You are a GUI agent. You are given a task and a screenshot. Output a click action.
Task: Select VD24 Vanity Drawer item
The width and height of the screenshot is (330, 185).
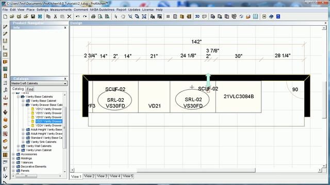click(48, 125)
